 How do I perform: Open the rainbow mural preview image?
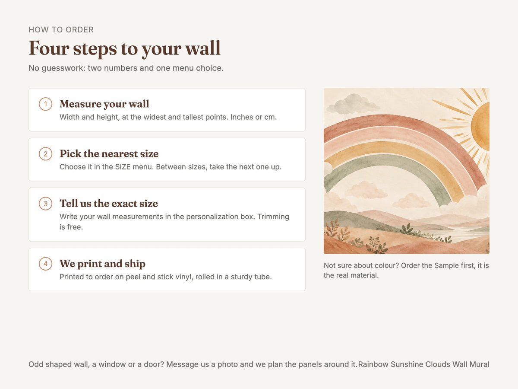click(407, 171)
